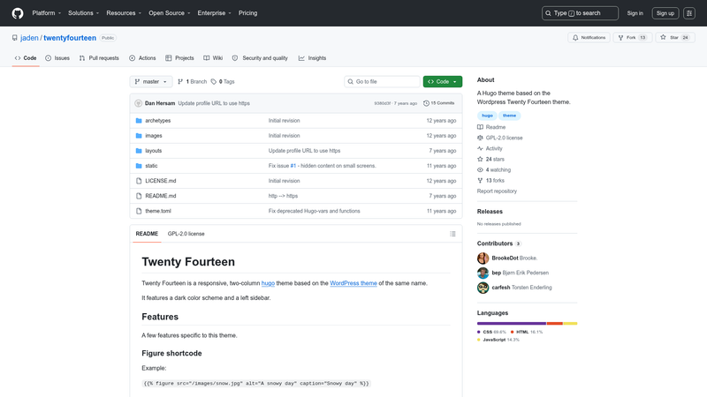The height and width of the screenshot is (397, 707).
Task: Fork the twentyfourteen repository
Action: [632, 38]
